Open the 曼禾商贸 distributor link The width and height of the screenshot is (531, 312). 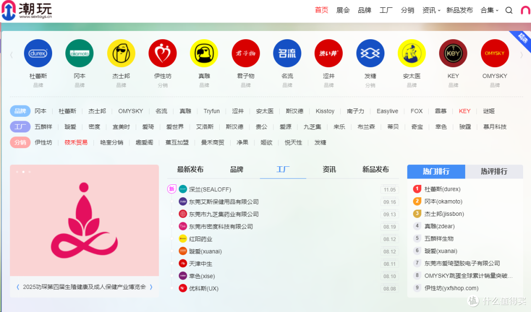click(213, 142)
